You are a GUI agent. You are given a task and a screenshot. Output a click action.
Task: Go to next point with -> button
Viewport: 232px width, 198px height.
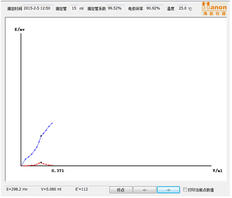[168, 190]
